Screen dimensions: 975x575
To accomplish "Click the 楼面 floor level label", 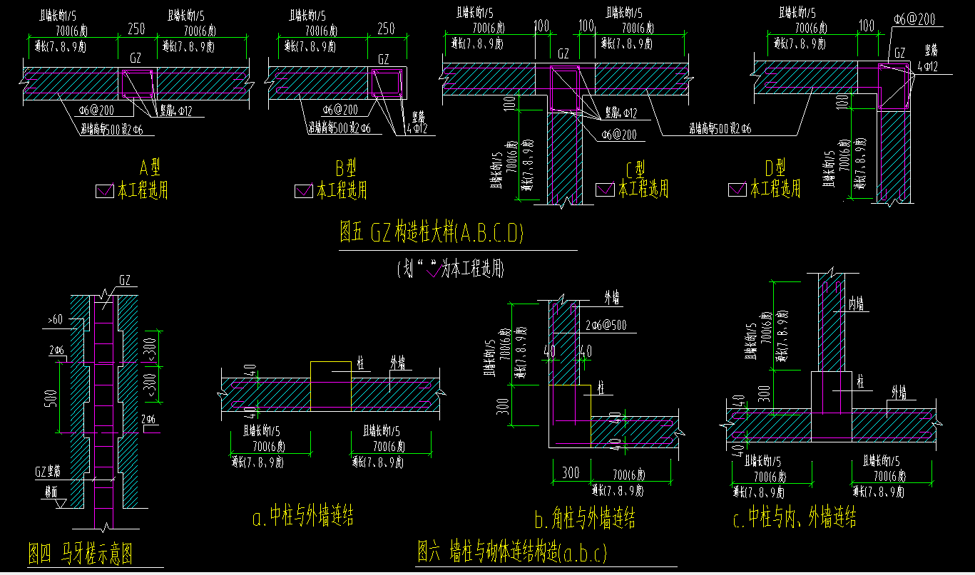I will 51,492.
